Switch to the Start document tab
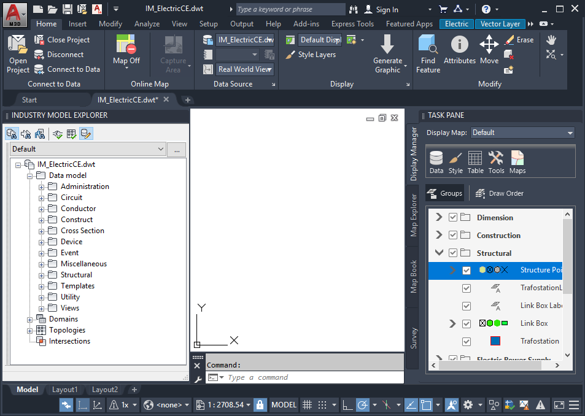 pos(29,100)
